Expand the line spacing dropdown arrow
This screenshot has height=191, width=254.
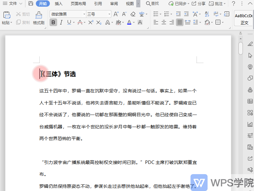(x=200, y=22)
